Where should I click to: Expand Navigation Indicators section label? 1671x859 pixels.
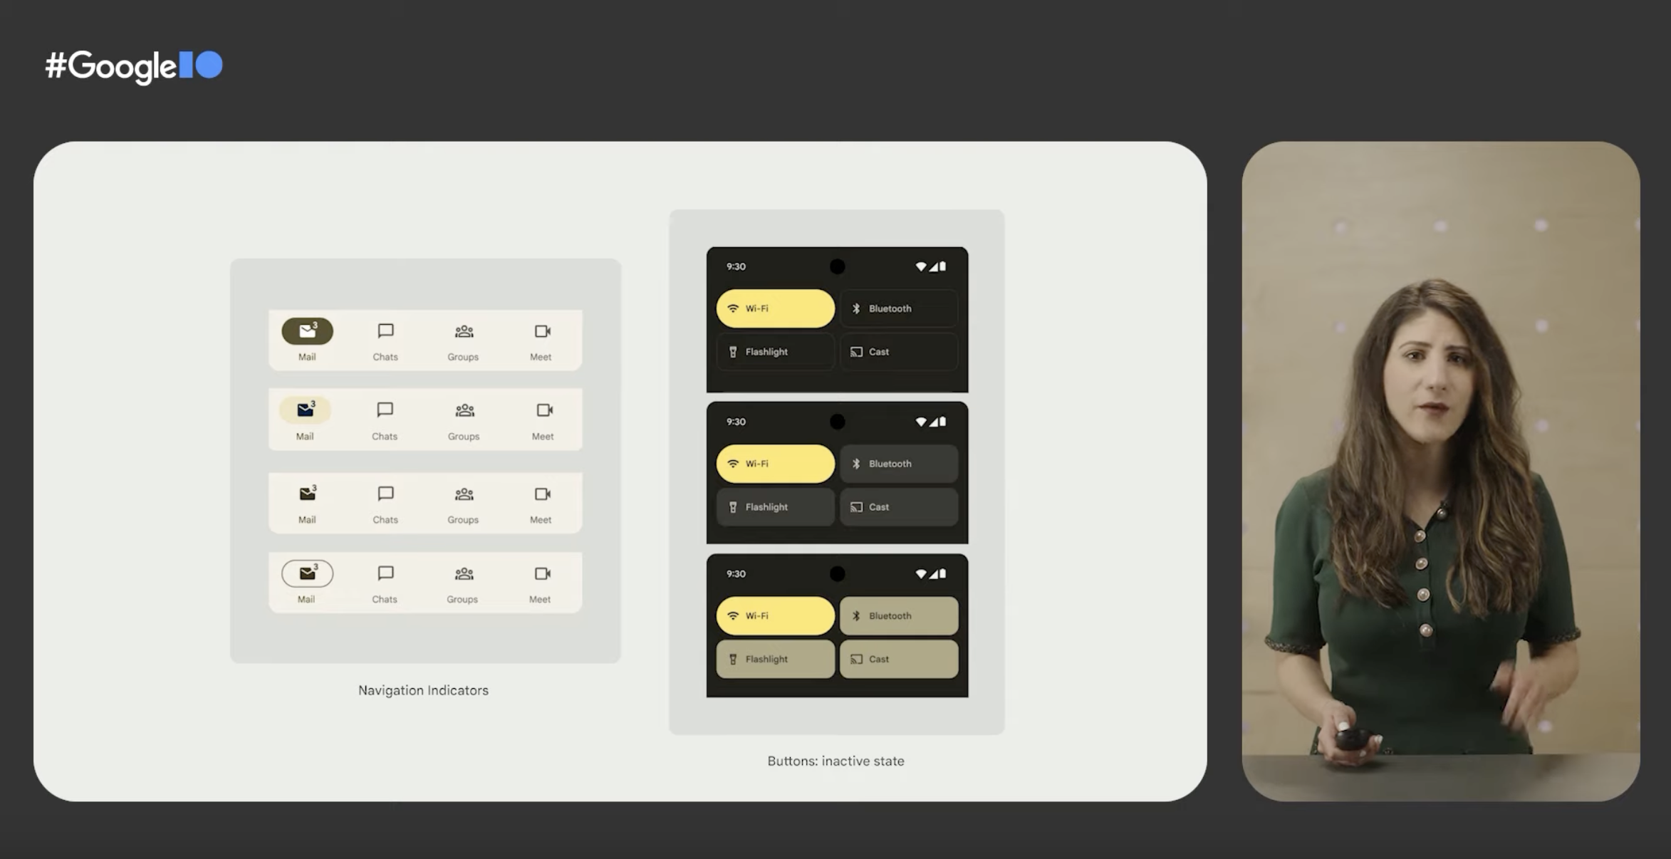(x=424, y=689)
